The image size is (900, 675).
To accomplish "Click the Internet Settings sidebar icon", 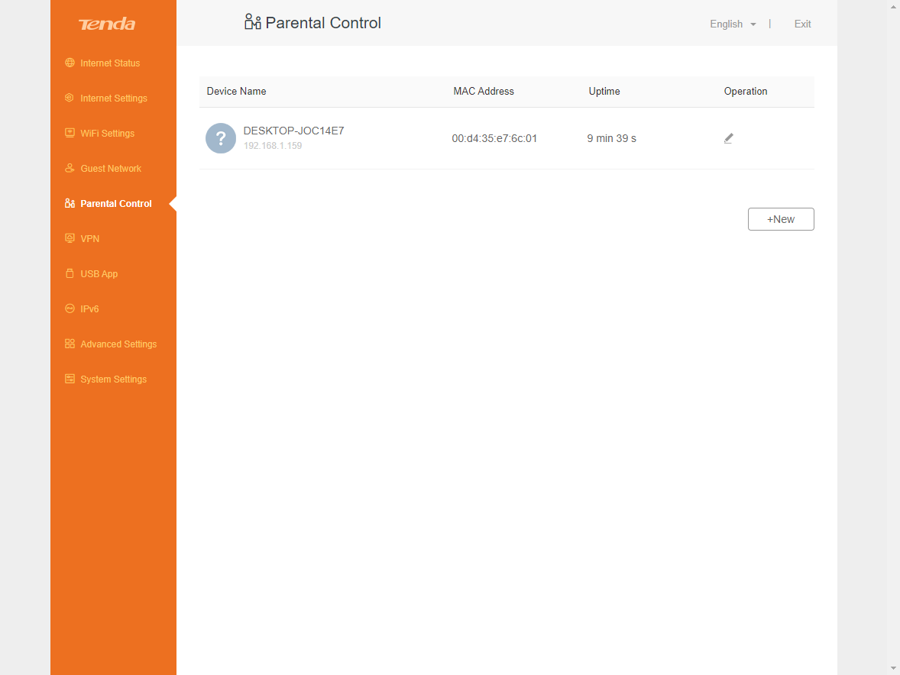I will coord(70,98).
